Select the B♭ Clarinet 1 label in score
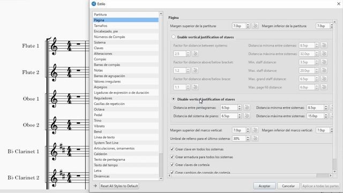Screen dimensions: 343x193 click(24, 151)
